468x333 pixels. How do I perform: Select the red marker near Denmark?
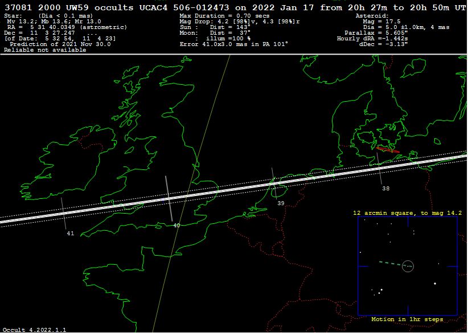click(388, 150)
